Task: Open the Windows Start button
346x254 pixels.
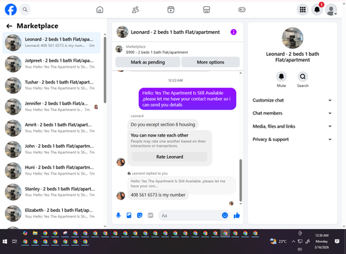Action: point(5,242)
